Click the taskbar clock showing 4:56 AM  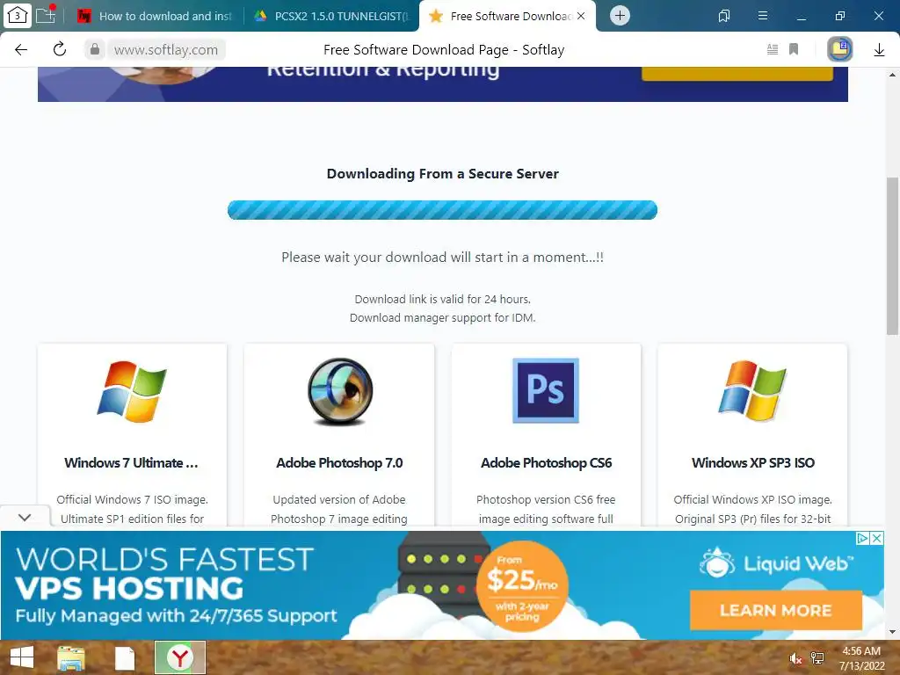point(861,658)
